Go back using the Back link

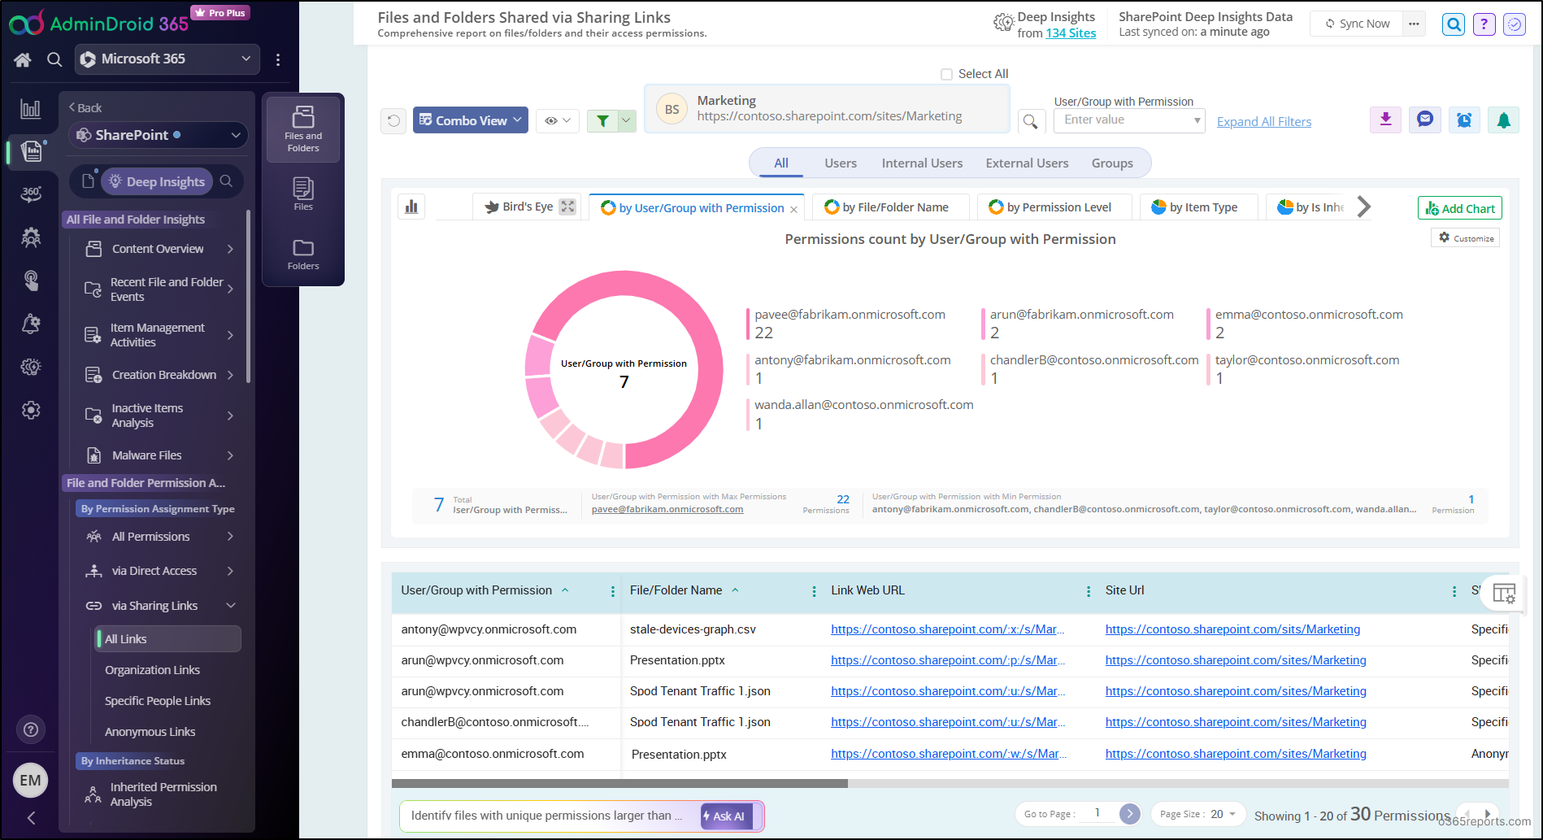85,107
